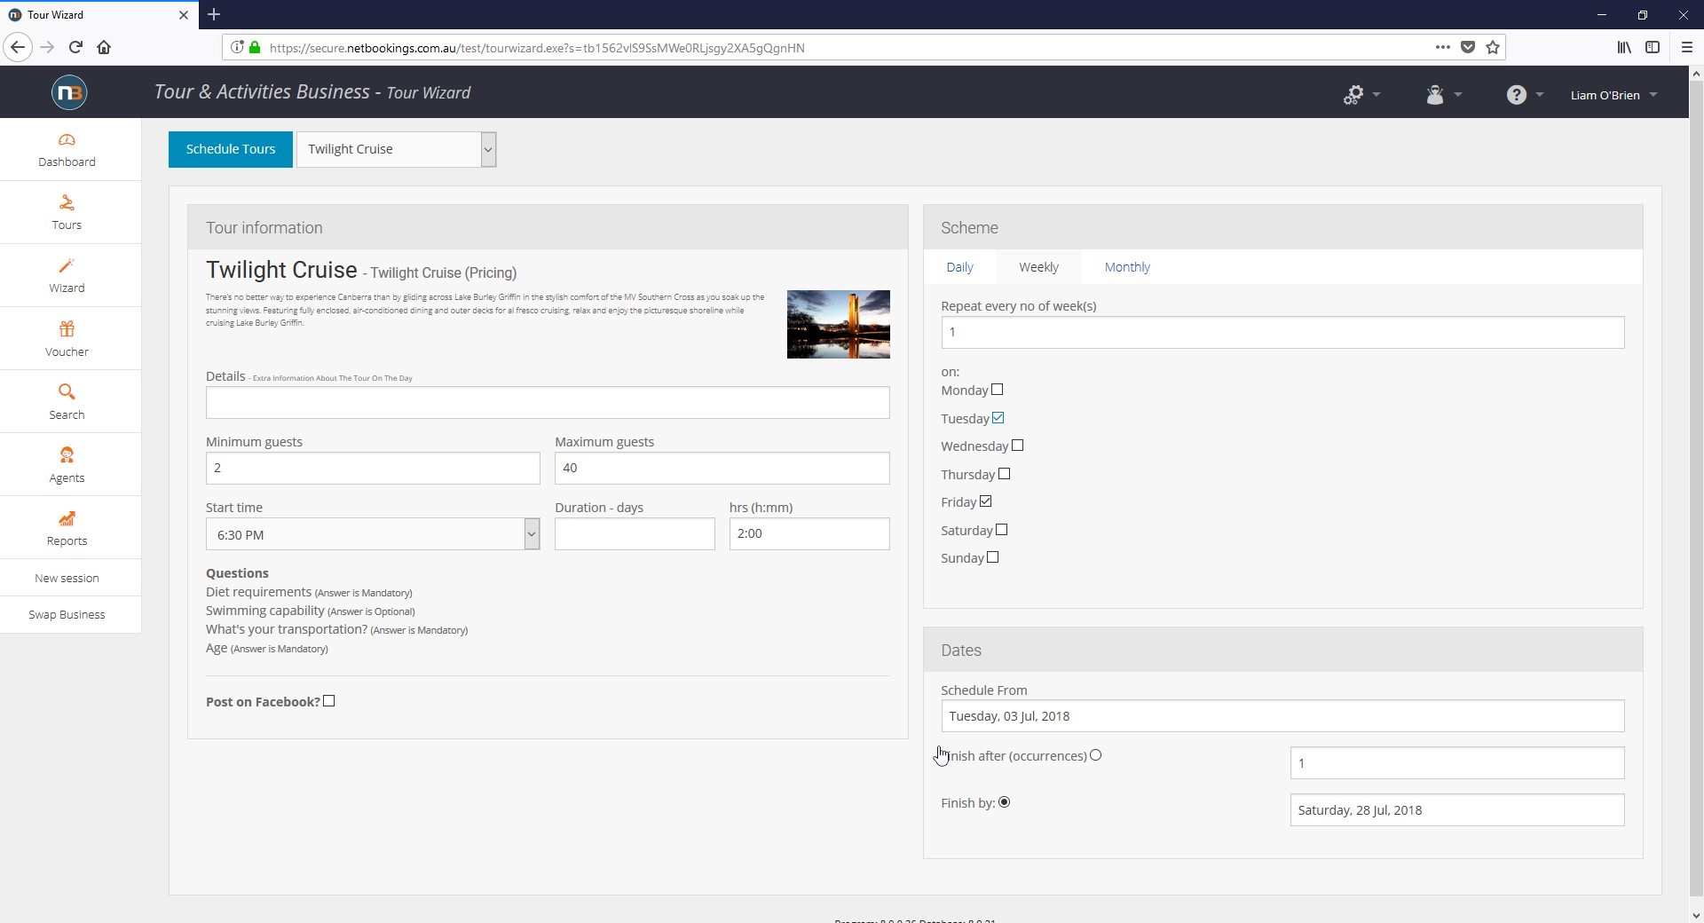Screen dimensions: 1704x923
Task: Check the Sunday checkbox
Action: point(992,557)
